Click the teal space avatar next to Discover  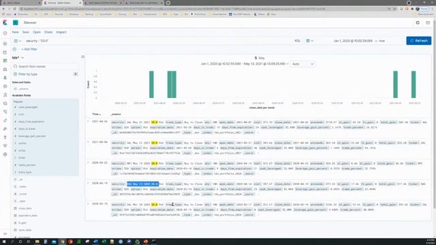click(x=16, y=22)
